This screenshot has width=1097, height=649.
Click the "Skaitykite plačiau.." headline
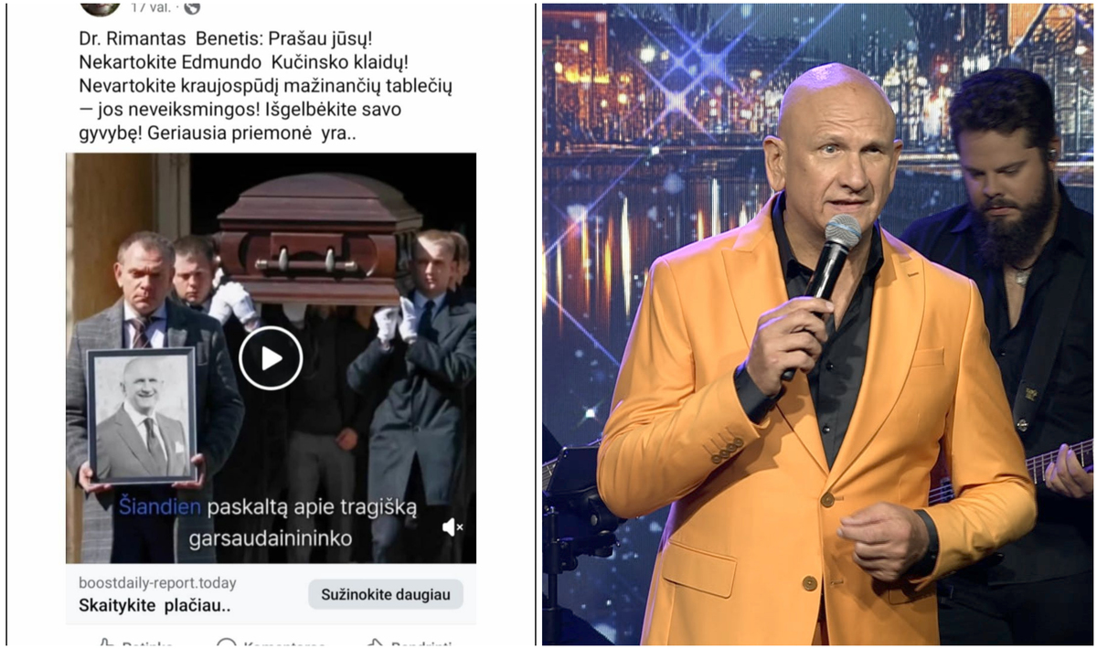[x=154, y=605]
